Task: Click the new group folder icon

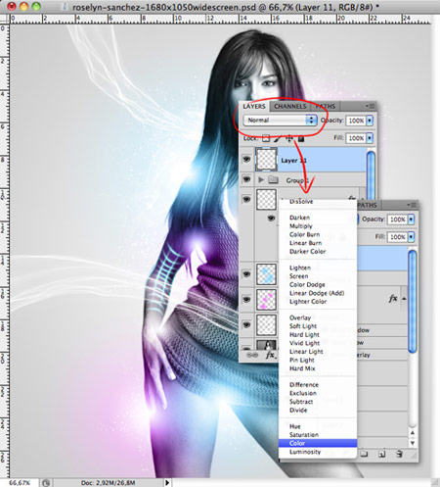Action: [x=364, y=454]
